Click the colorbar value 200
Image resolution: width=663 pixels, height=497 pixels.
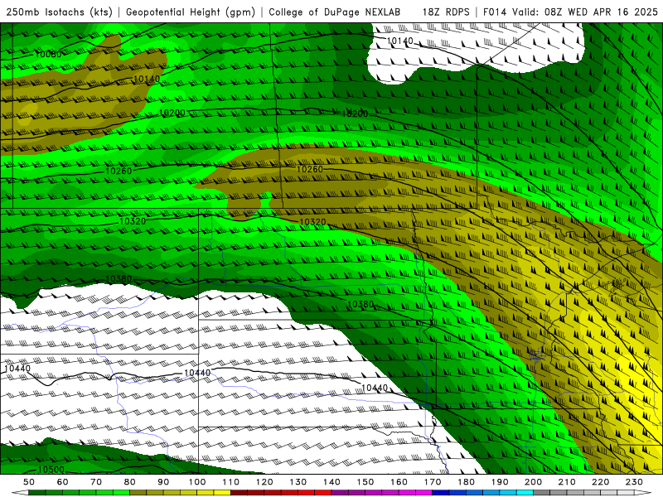point(534,482)
